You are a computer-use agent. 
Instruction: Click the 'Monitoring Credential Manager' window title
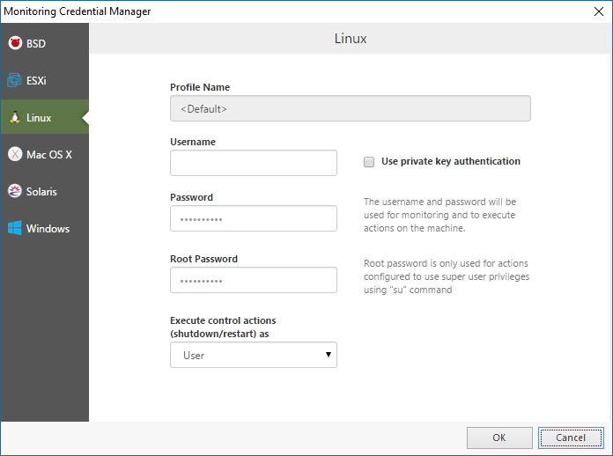click(77, 11)
